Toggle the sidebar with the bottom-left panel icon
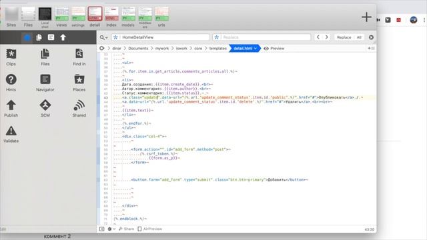Image resolution: width=427 pixels, height=240 pixels. tap(101, 229)
